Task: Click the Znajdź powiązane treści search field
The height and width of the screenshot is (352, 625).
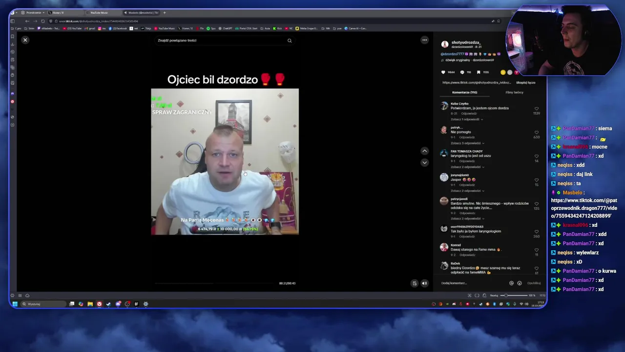Action: pyautogui.click(x=221, y=41)
